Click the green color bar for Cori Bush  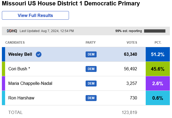coord(3,69)
